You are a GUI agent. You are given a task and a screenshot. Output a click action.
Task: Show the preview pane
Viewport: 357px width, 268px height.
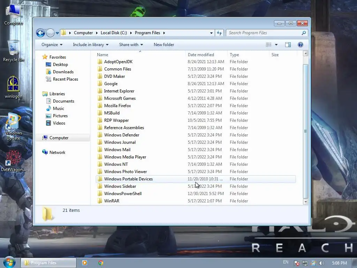(x=288, y=45)
